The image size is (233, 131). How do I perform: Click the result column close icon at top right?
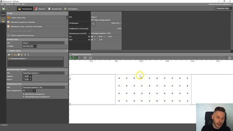click(120, 13)
